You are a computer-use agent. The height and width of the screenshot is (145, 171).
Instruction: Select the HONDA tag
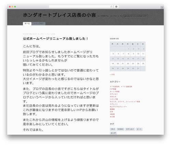120,129
